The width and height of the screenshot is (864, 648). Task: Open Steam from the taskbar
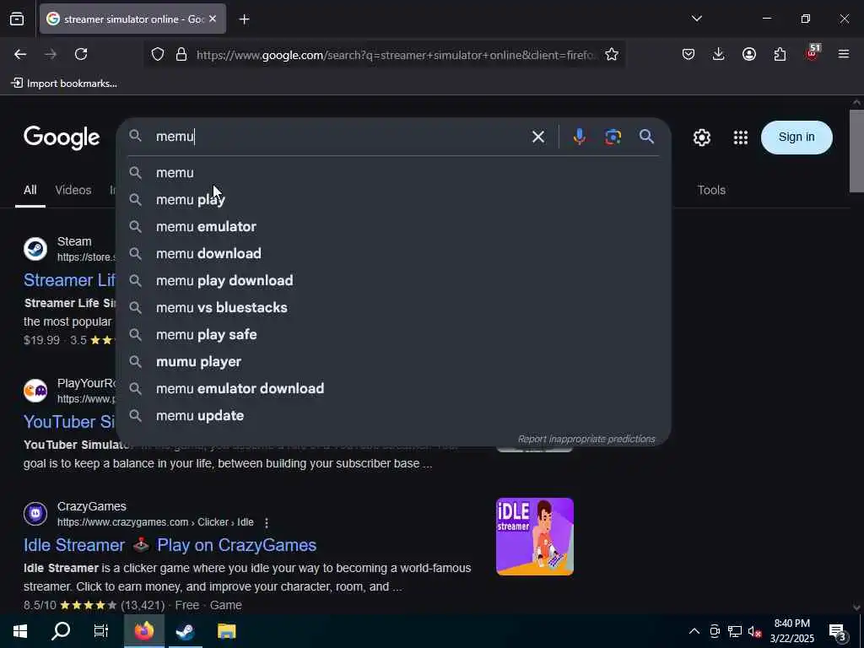point(185,631)
